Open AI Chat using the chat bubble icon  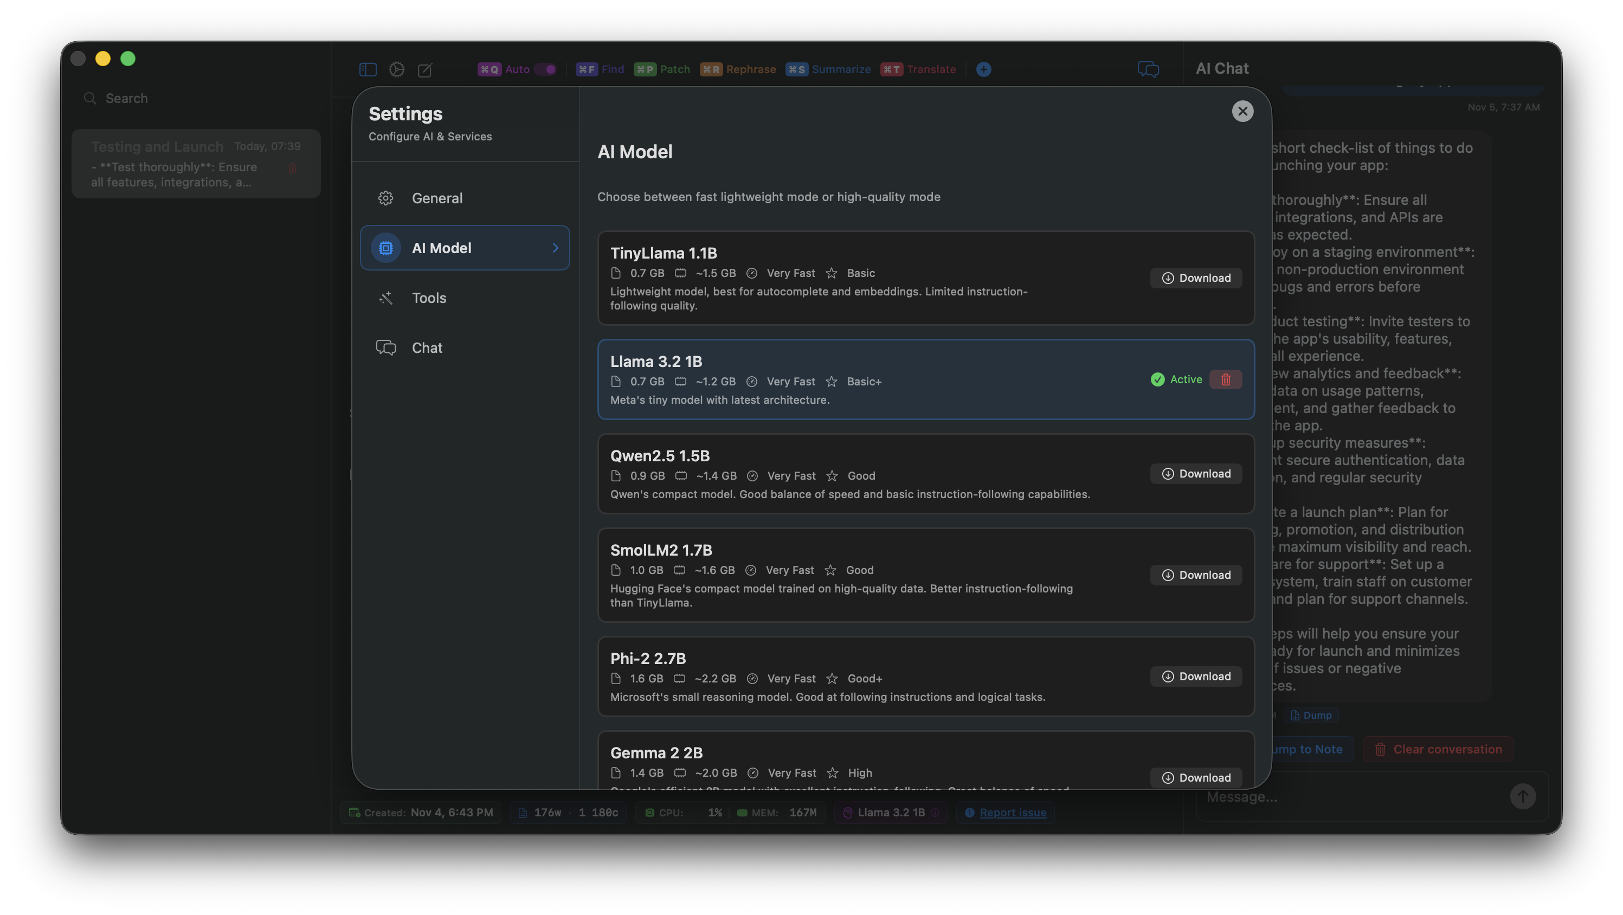(x=1148, y=69)
